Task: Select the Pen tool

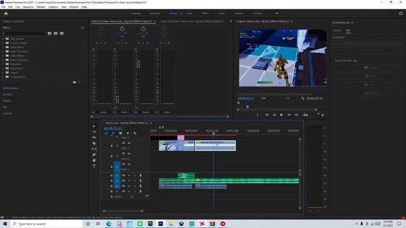Action: (94, 155)
